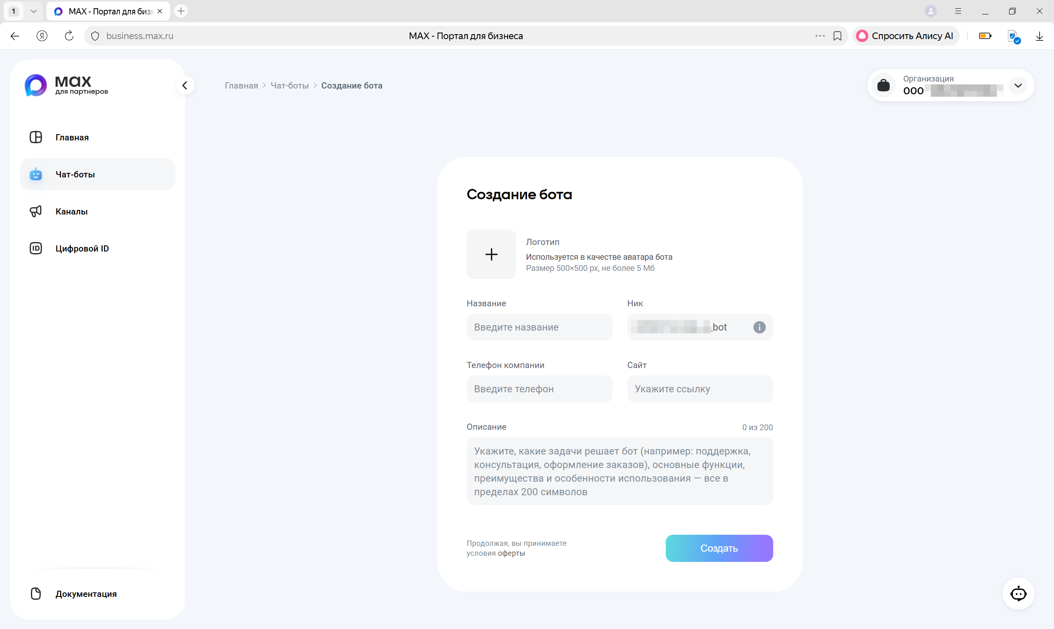Open the tab list dropdown arrow
The image size is (1054, 629).
pos(33,11)
